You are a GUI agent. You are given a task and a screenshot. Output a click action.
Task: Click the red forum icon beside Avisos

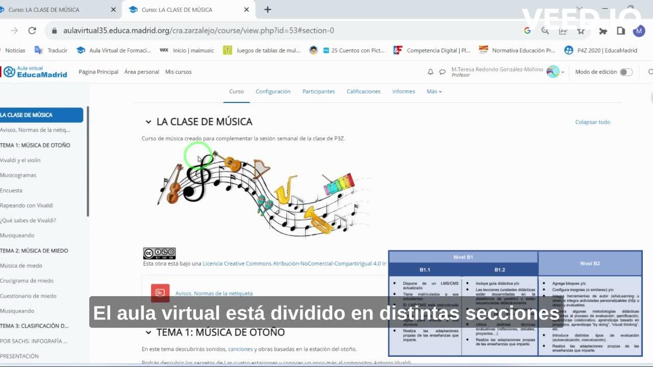pyautogui.click(x=160, y=293)
